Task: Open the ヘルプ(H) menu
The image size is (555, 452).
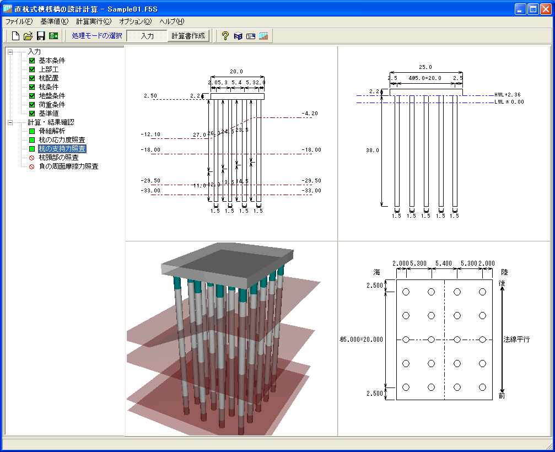Action: tap(171, 21)
